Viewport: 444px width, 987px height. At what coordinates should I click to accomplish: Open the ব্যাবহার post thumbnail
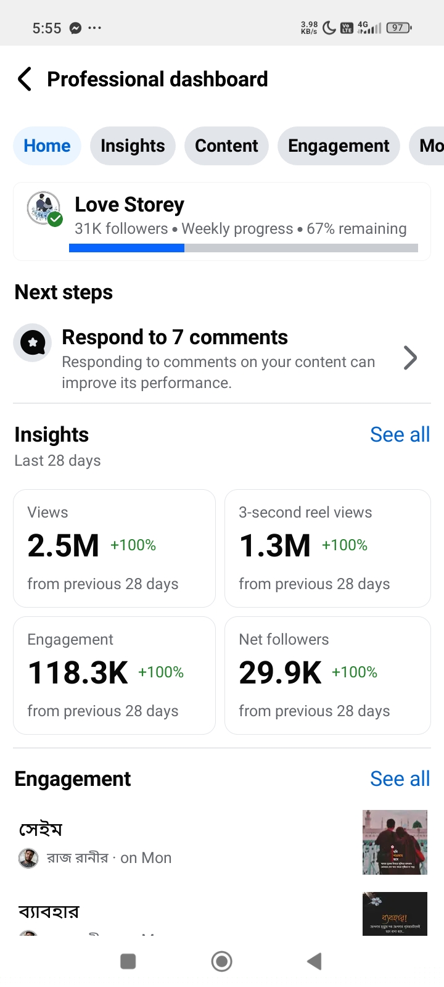(395, 914)
